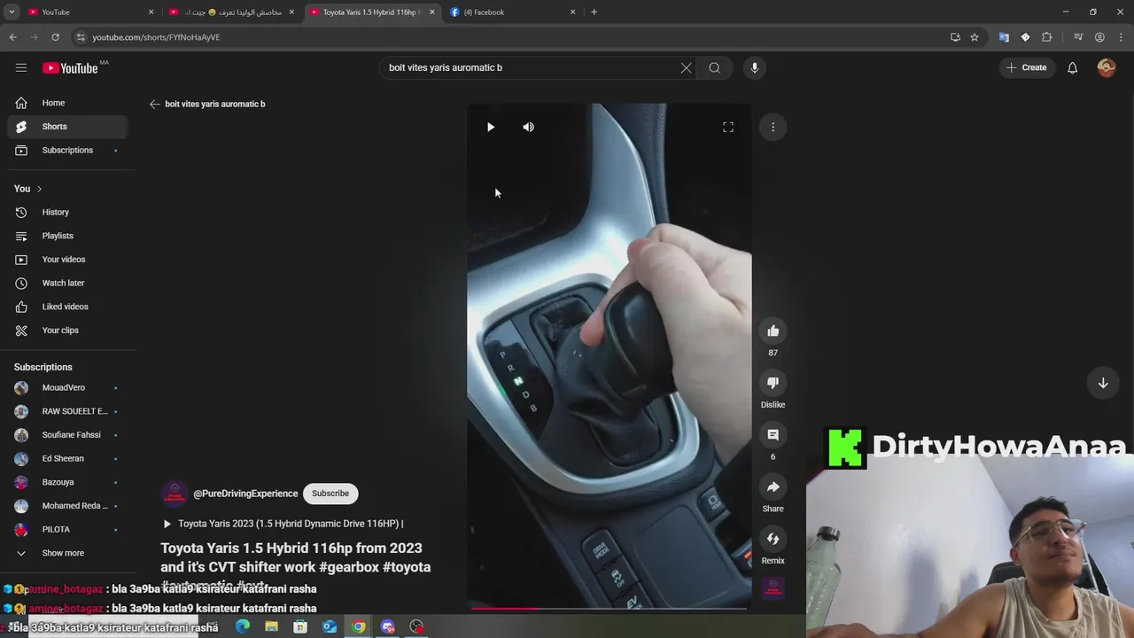Go back from search results arrow
The height and width of the screenshot is (638, 1134).
155,104
